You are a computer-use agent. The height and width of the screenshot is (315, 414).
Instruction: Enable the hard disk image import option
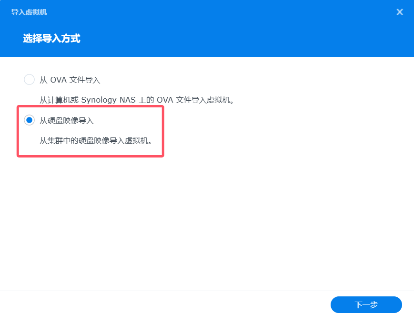point(29,120)
